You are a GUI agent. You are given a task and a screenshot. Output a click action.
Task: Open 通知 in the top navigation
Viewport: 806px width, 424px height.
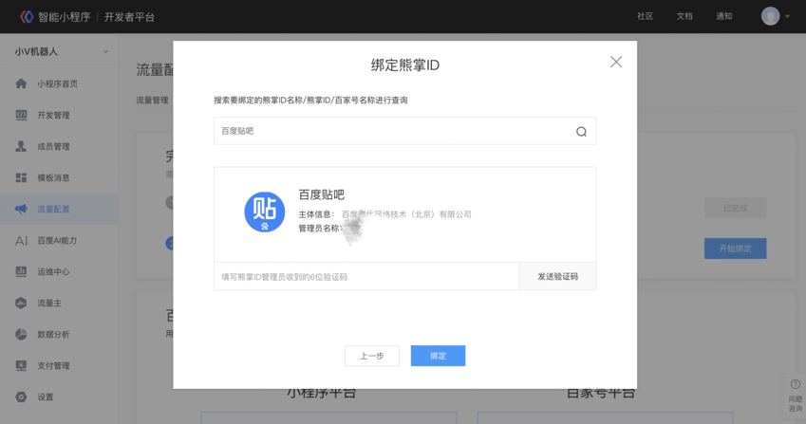point(723,16)
